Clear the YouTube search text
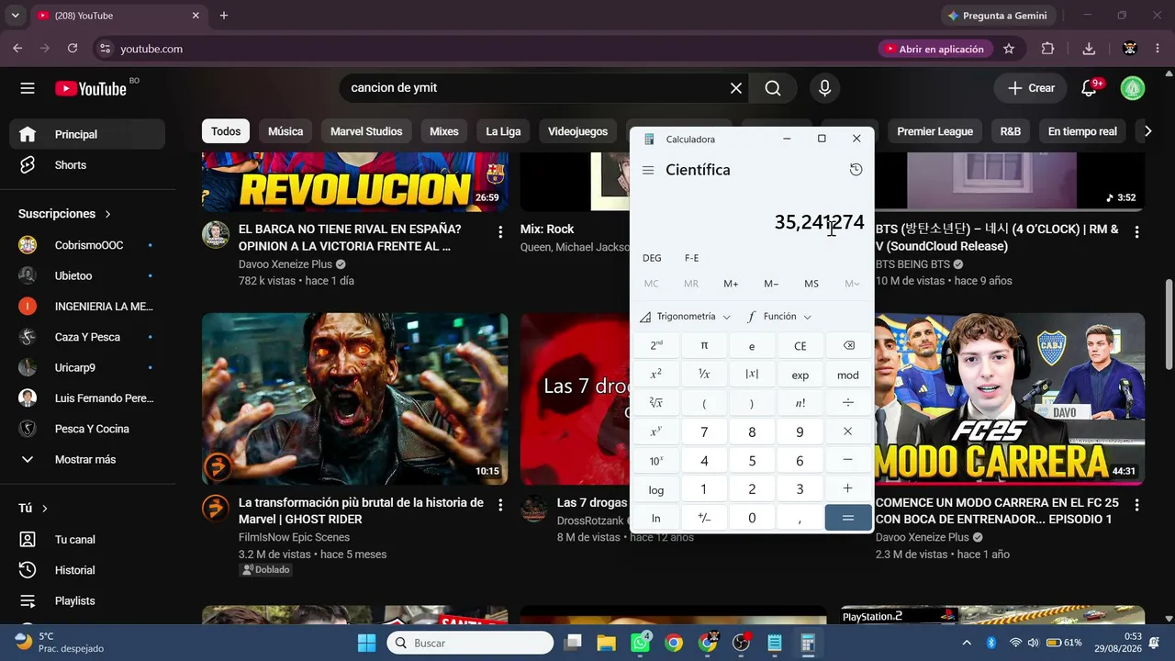The height and width of the screenshot is (661, 1175). (x=736, y=88)
